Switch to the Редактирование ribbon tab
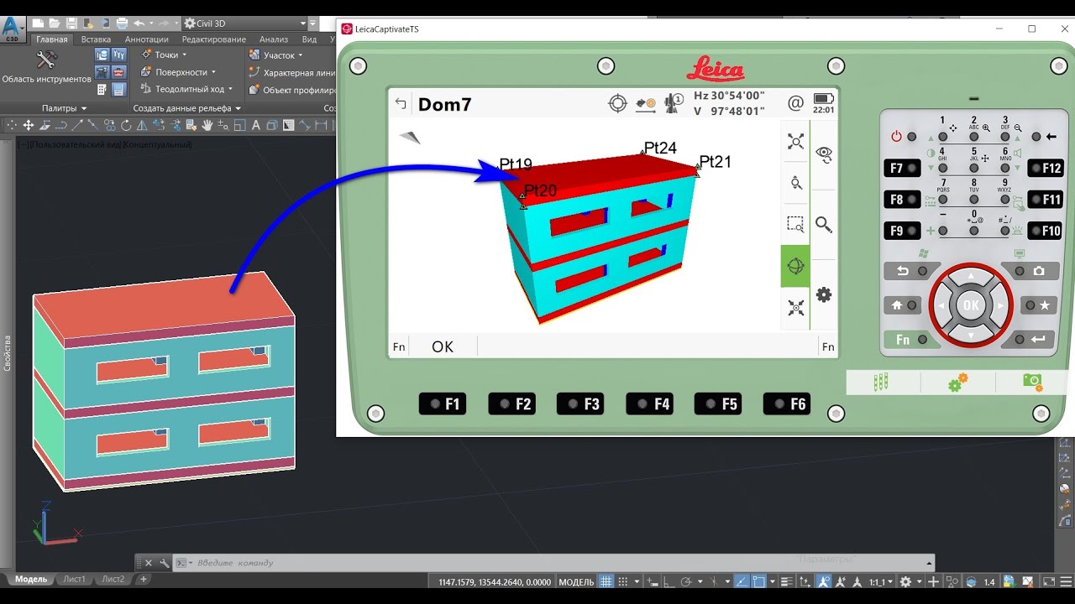 click(x=214, y=39)
